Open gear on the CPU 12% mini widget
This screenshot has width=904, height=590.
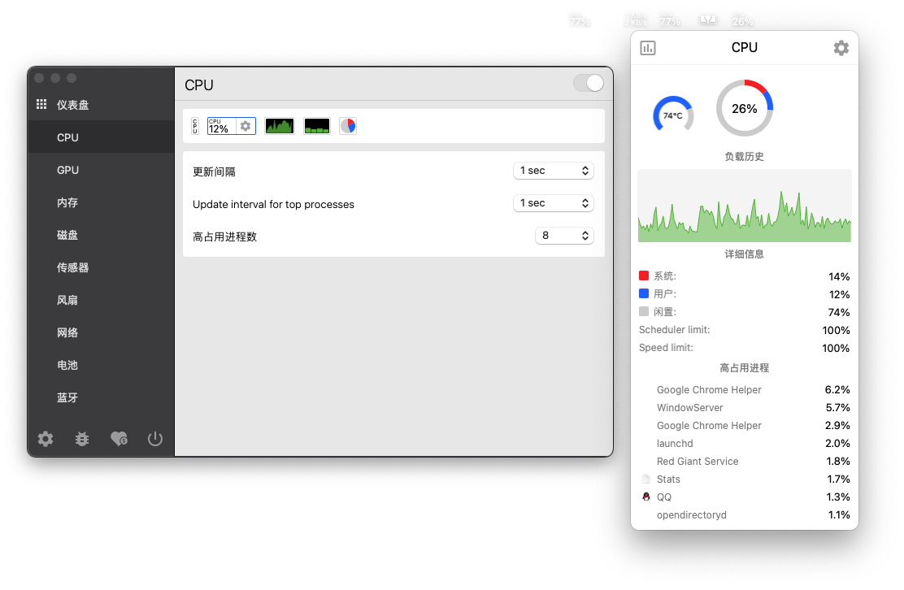pyautogui.click(x=246, y=126)
